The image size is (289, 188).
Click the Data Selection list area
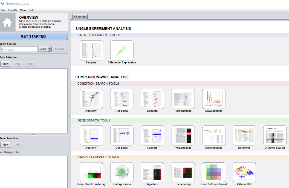pos(34,101)
